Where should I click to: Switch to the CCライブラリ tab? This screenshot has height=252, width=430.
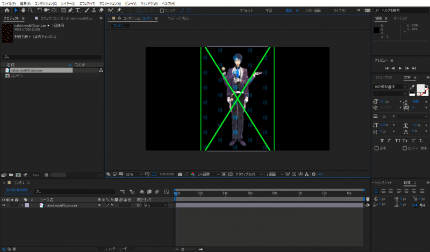click(384, 78)
